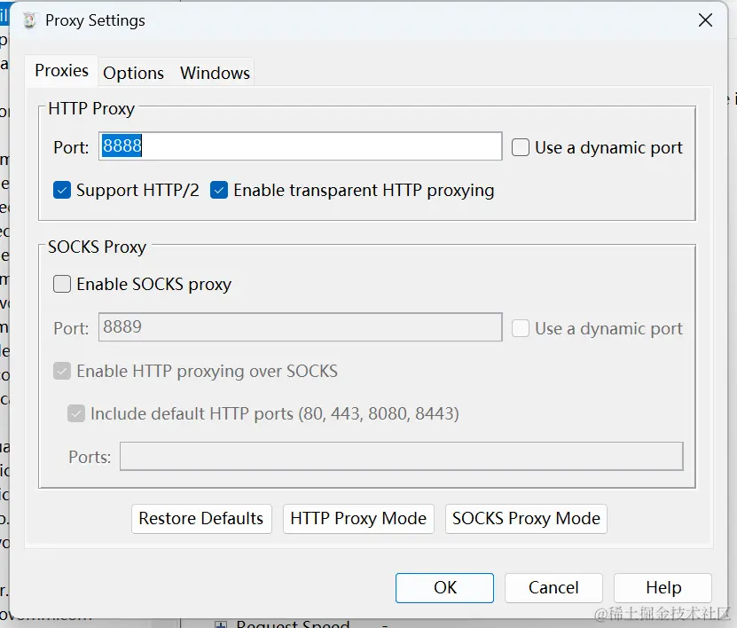This screenshot has width=737, height=628.
Task: Close the Proxy Settings dialog with X
Action: (705, 20)
